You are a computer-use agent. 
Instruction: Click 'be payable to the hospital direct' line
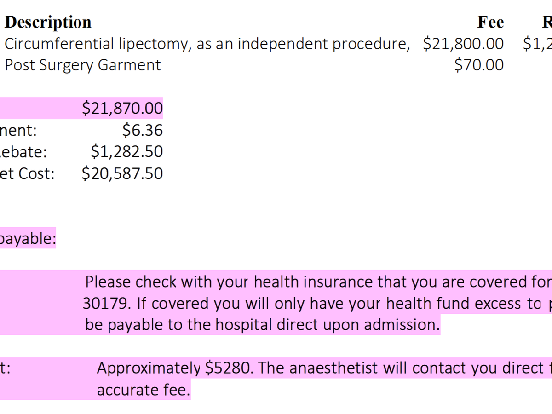pos(262,325)
